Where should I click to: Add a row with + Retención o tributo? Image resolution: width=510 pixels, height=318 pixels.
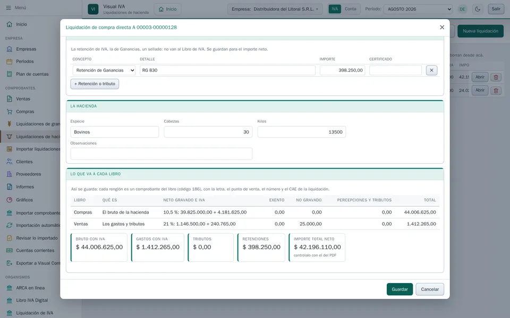coord(95,84)
